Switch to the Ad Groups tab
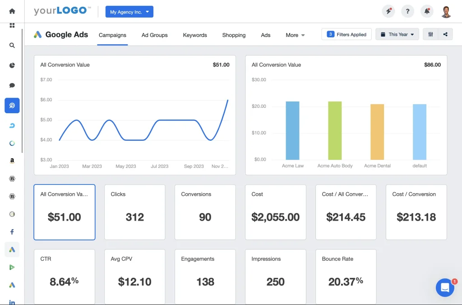This screenshot has height=305, width=462. 154,35
